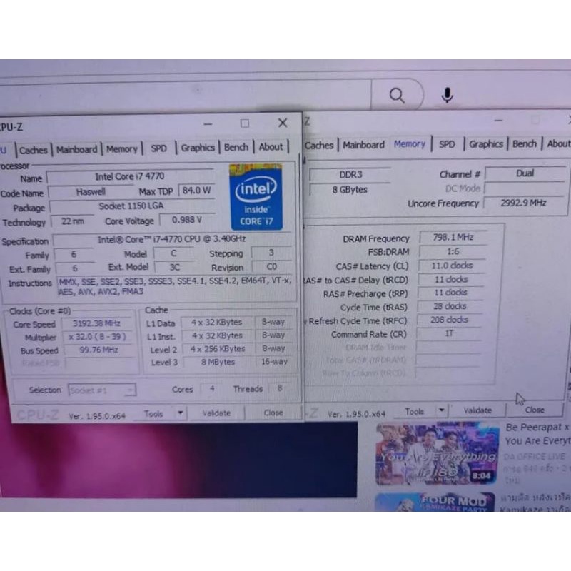Click the maximize icon on left CPU-Z window
The image size is (571, 571).
coord(245,123)
